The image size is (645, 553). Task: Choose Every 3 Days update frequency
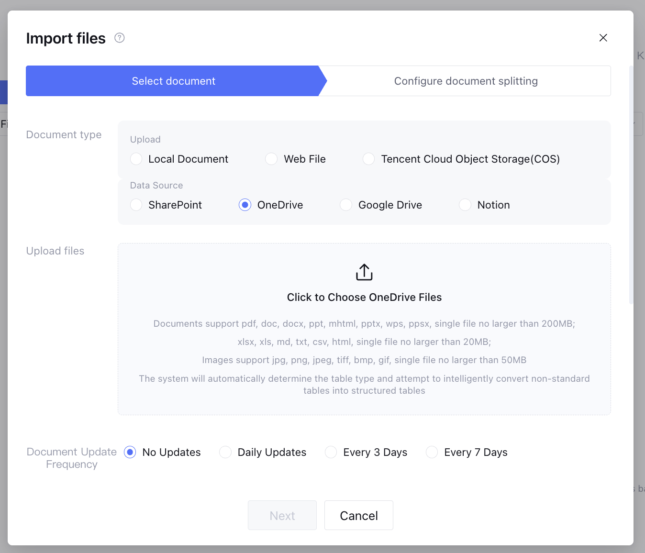pos(331,452)
